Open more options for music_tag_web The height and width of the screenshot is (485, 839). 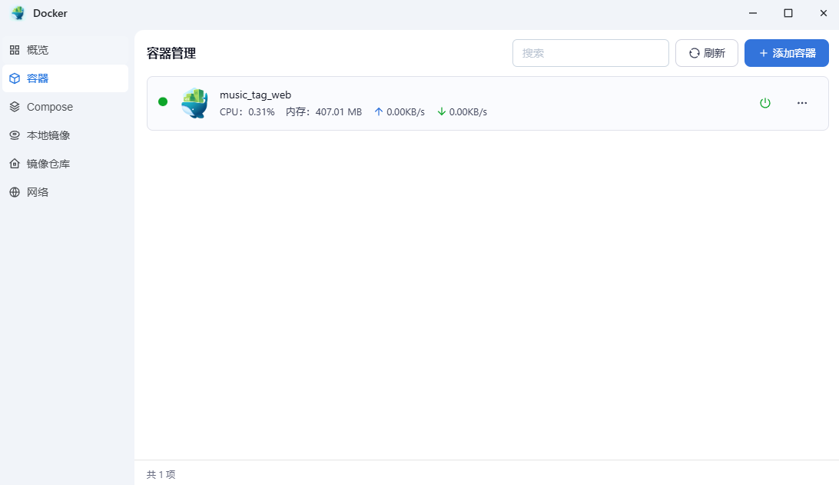point(801,103)
